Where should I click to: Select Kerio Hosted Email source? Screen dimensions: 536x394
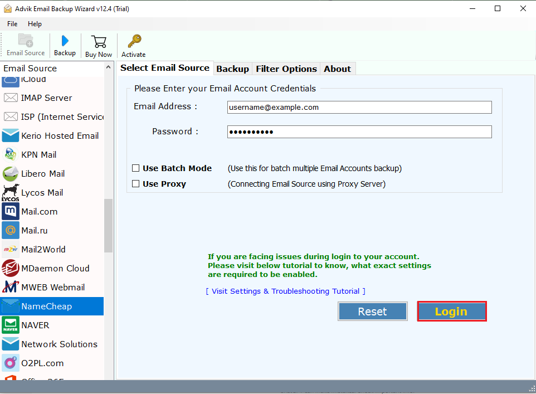pos(52,136)
